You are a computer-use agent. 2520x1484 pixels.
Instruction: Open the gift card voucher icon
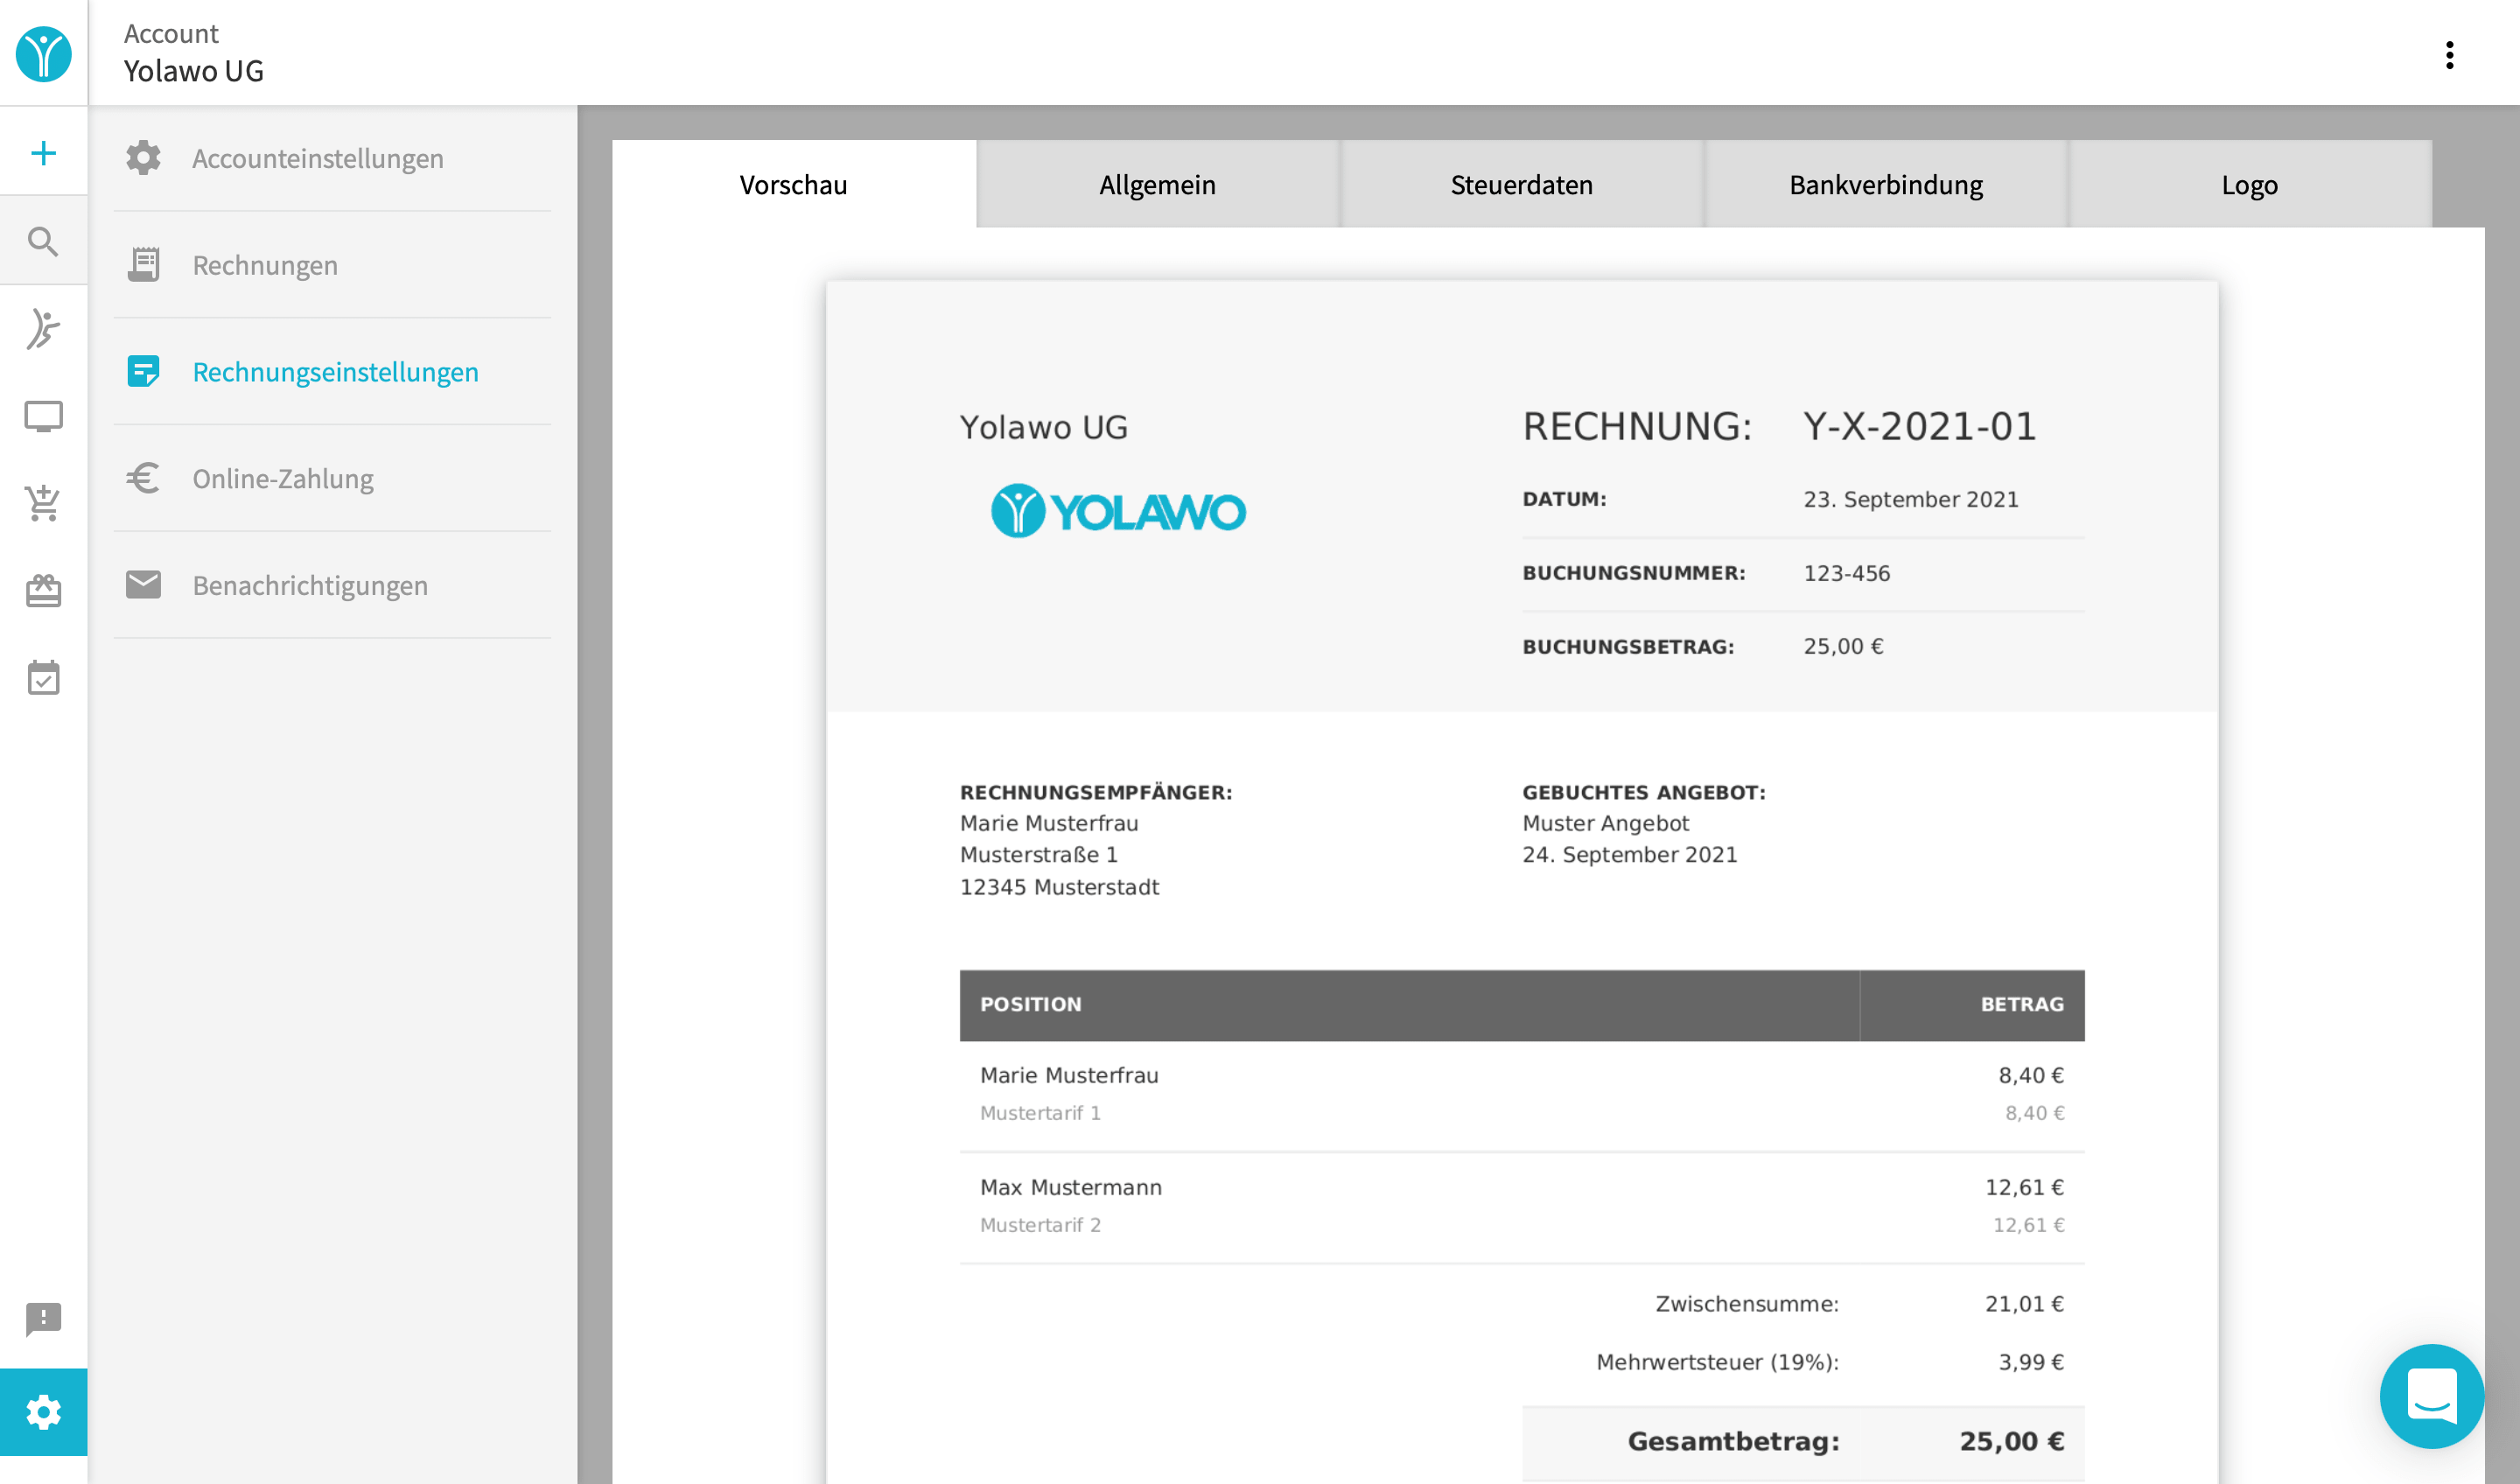[43, 591]
